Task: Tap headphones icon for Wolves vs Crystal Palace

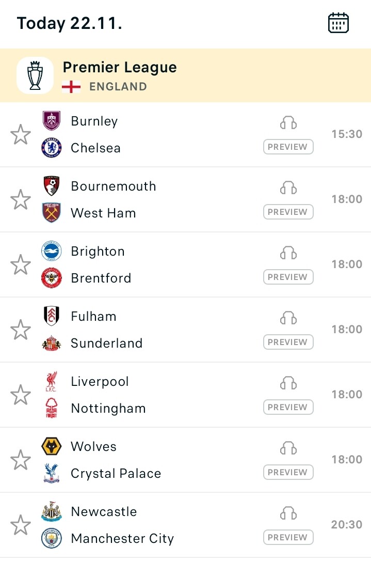Action: point(288,448)
